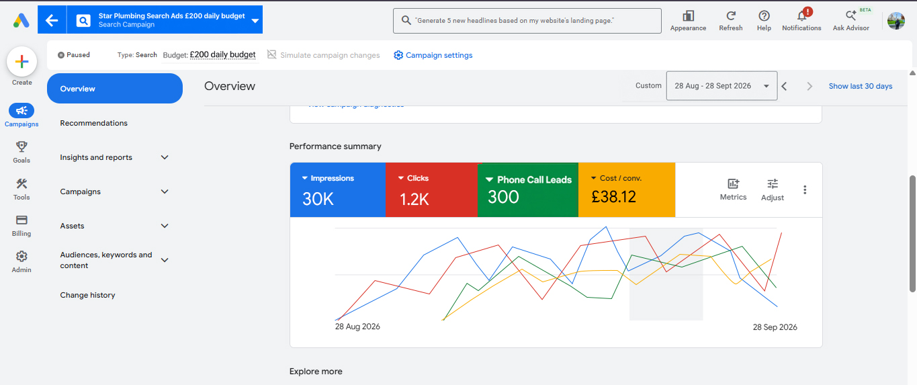
Task: Click the Create plus button
Action: point(21,62)
